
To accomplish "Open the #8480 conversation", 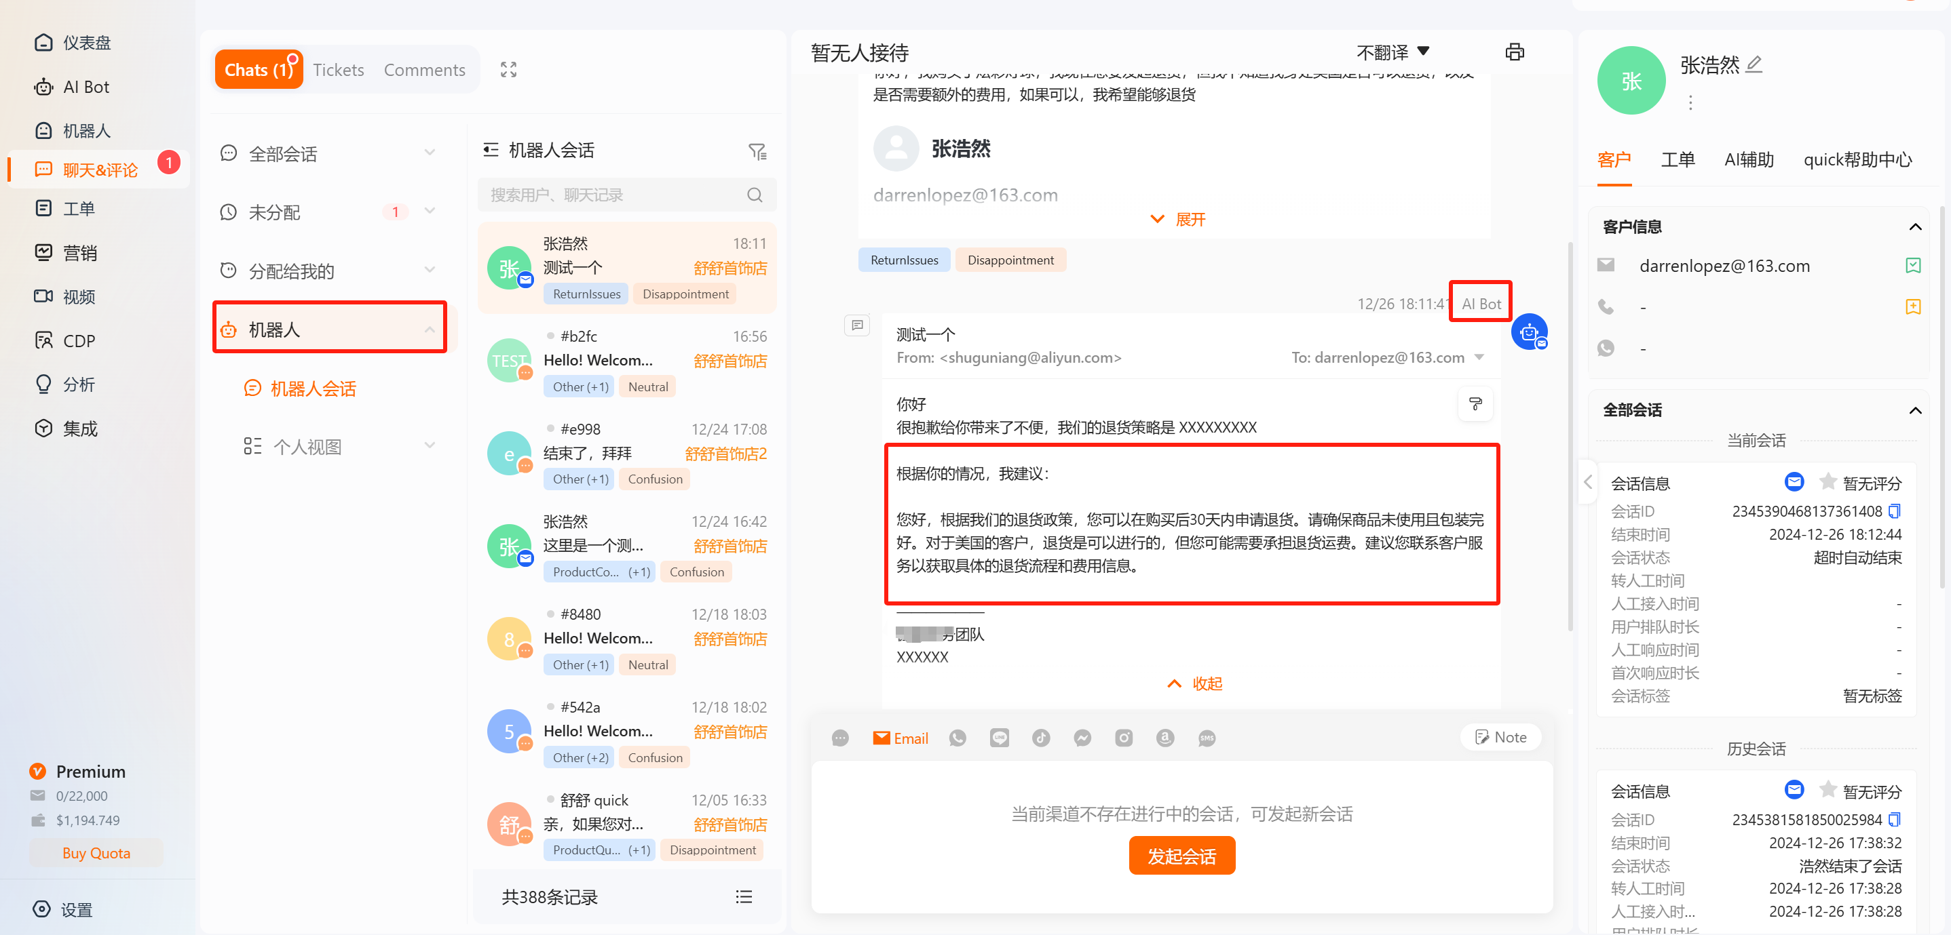I will 626,639.
